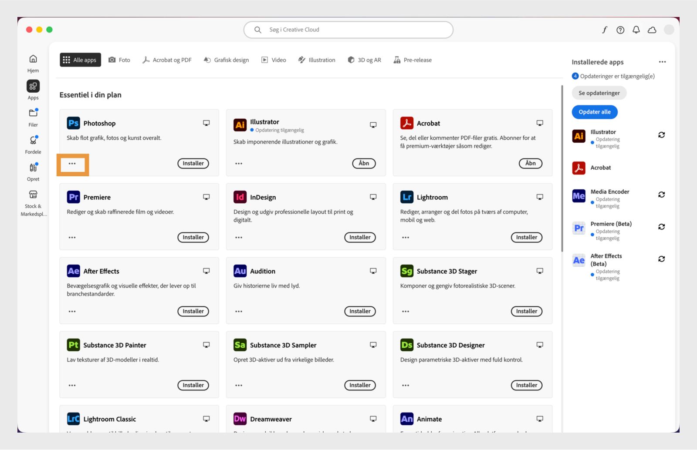
Task: Select the Apps sidebar icon
Action: (x=33, y=86)
